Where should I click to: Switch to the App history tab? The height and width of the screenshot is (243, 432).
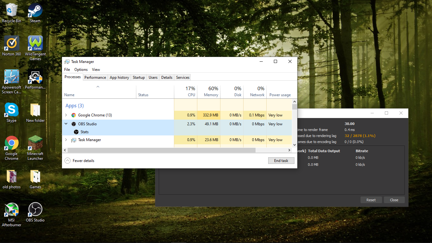pos(119,78)
